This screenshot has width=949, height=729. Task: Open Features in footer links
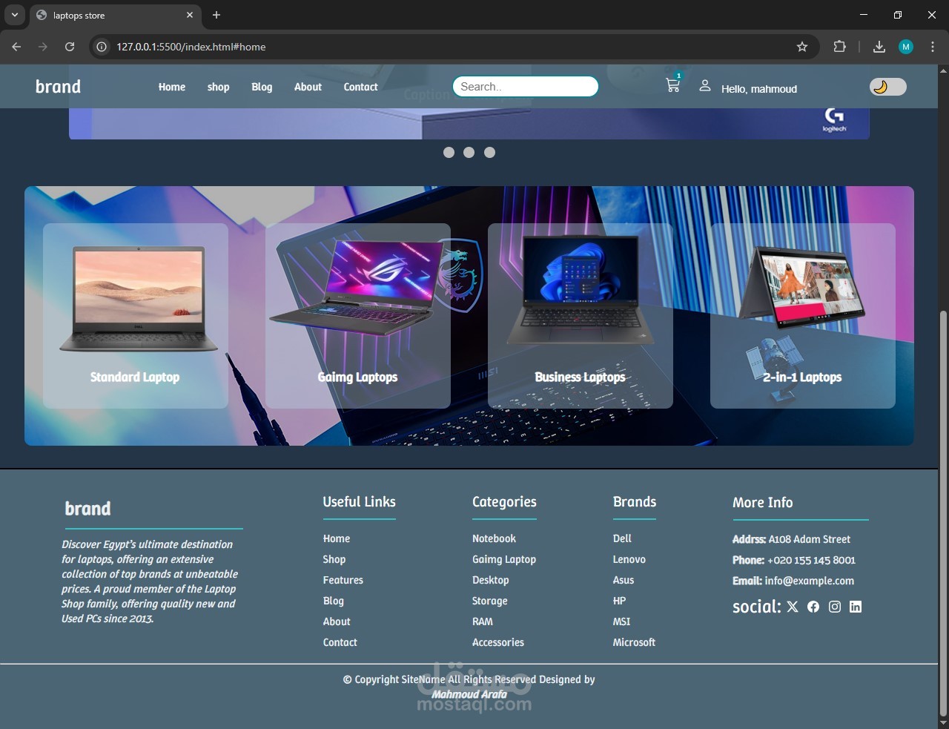point(343,580)
